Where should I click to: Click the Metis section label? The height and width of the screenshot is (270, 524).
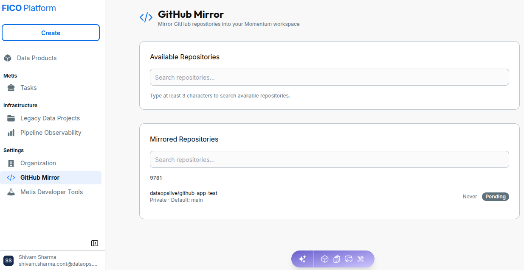pyautogui.click(x=10, y=76)
